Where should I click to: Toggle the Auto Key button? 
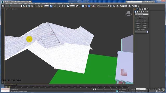133,89
